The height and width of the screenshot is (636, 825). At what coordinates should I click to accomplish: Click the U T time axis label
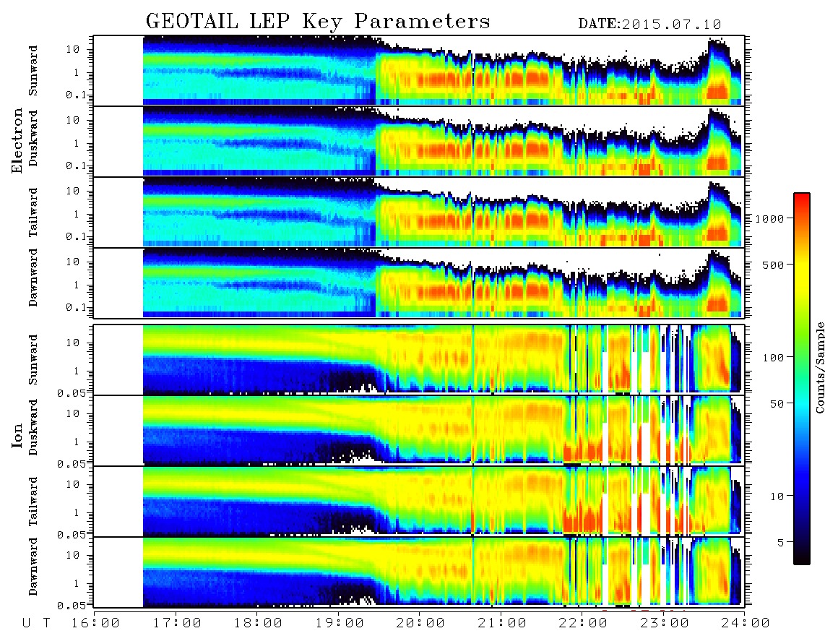click(36, 624)
